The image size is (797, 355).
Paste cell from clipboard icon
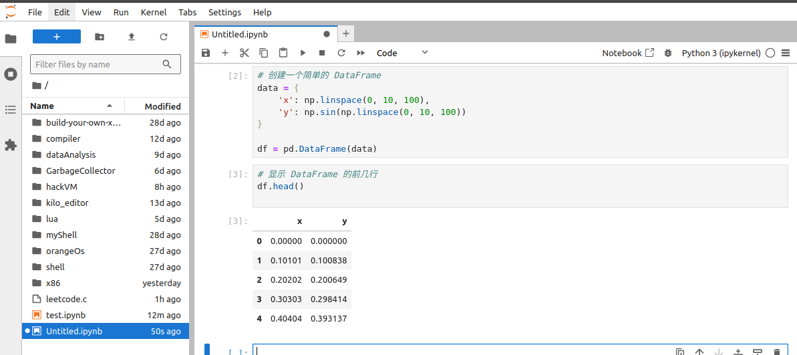coord(283,53)
